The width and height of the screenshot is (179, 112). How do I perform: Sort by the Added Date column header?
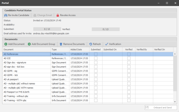coord(79,50)
